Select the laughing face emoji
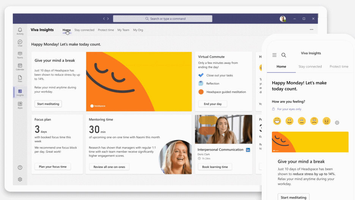The image size is (355, 200). click(277, 121)
